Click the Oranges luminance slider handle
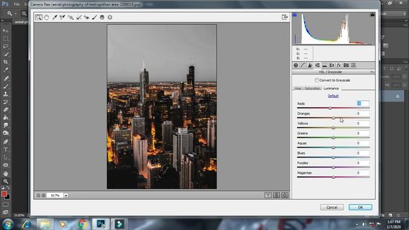This screenshot has width=409, height=230. pyautogui.click(x=334, y=118)
